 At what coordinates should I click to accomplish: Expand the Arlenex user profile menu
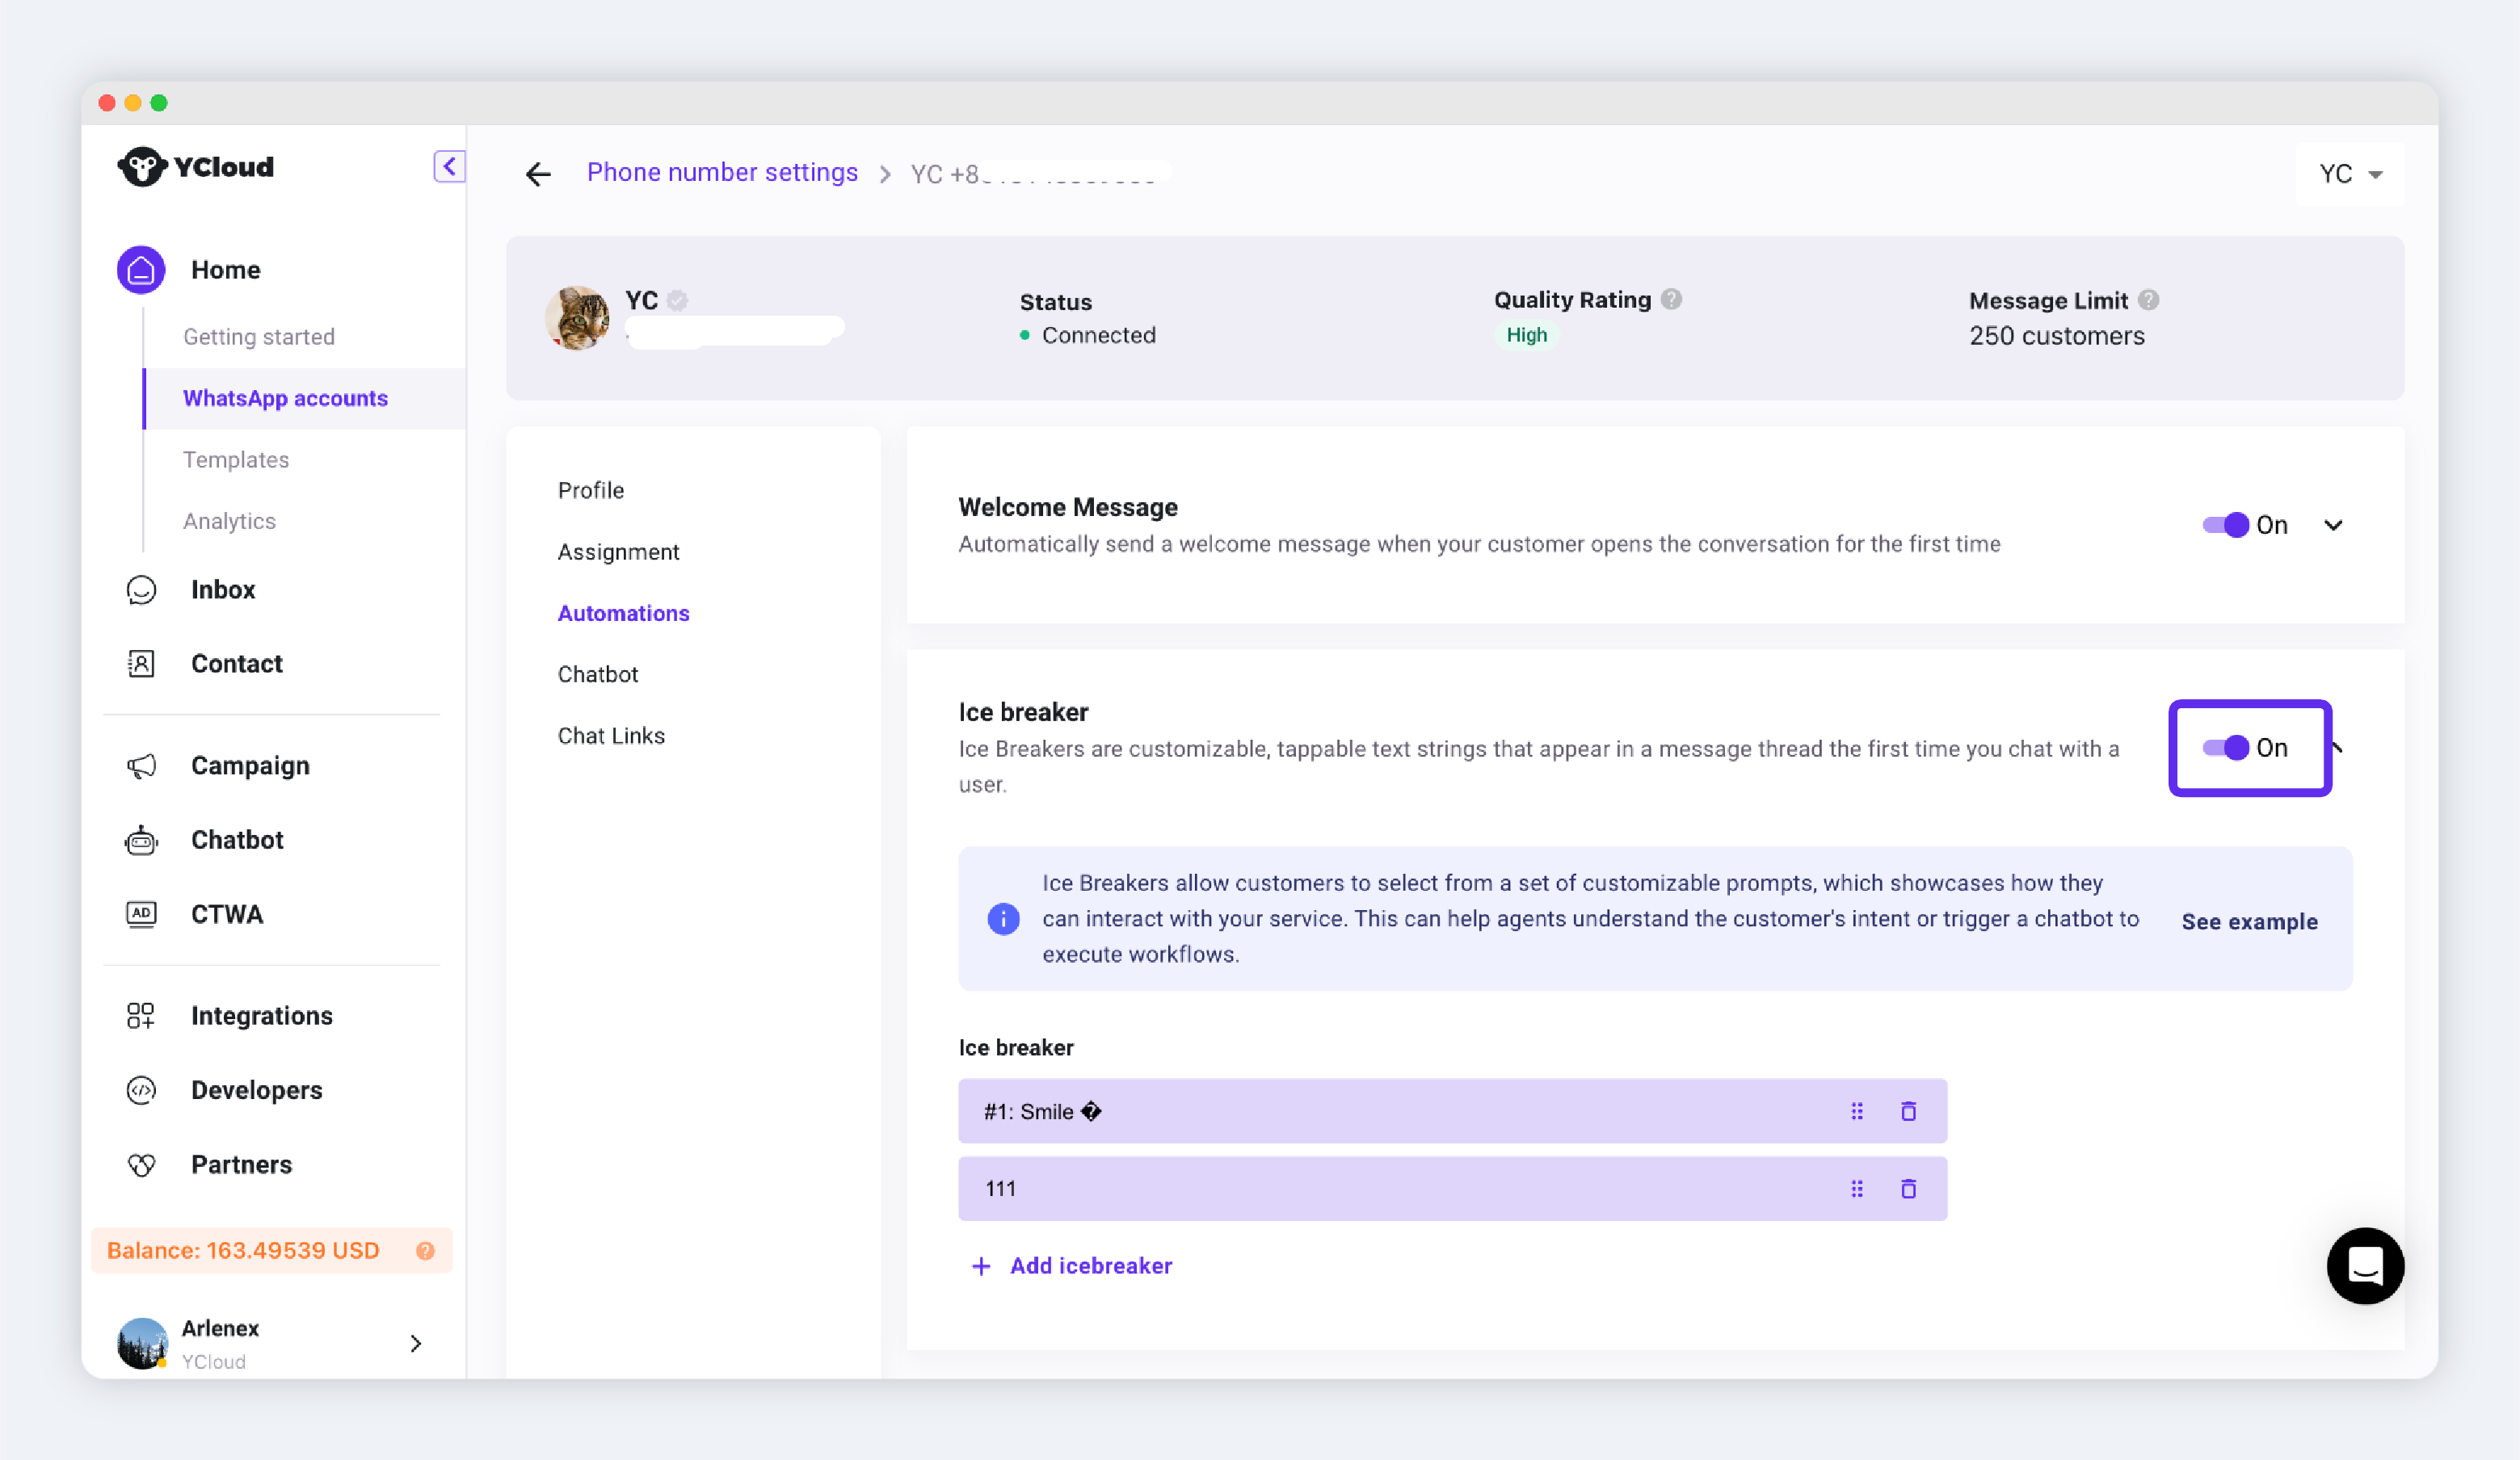[x=416, y=1343]
